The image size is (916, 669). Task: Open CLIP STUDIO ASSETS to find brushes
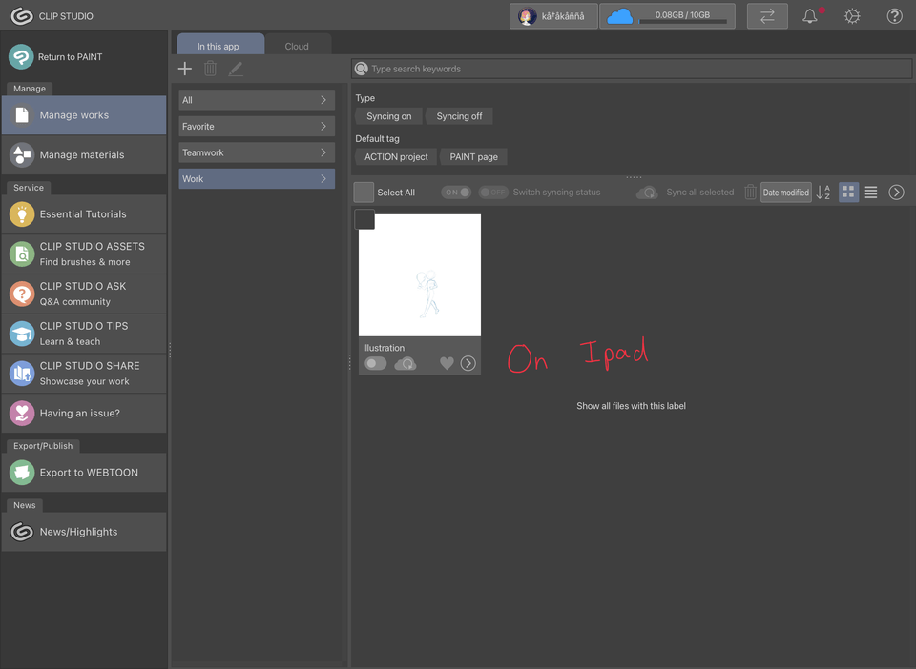tap(84, 253)
